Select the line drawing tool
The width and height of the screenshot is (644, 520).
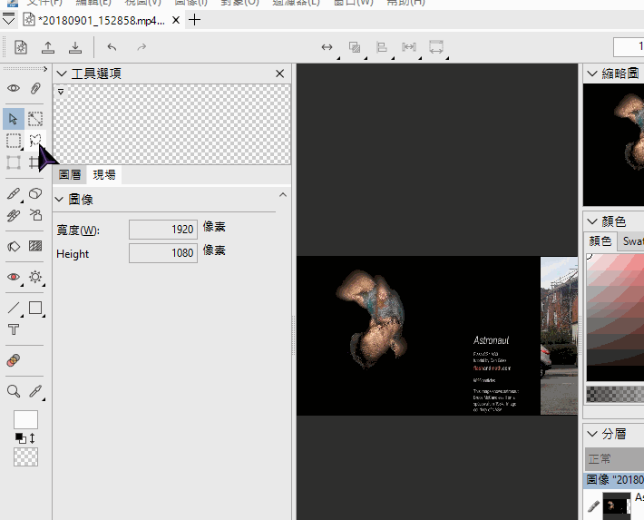[14, 308]
